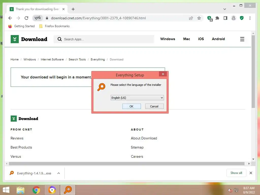This screenshot has height=195, width=260.
Task: Open Google Chrome from taskbar
Action: 36,190
